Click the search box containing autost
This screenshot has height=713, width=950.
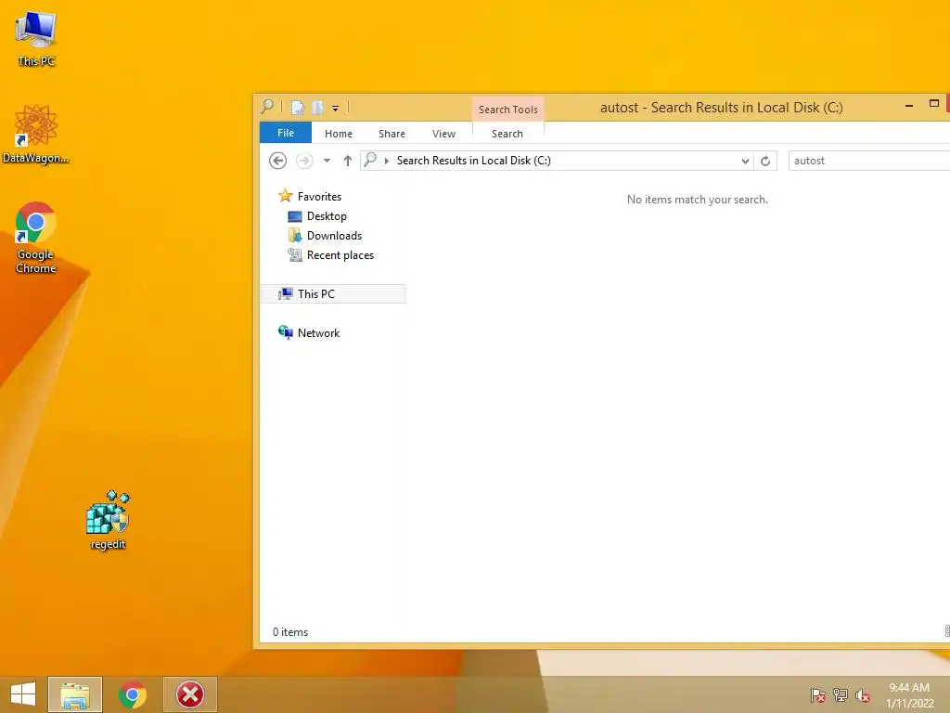[868, 161]
